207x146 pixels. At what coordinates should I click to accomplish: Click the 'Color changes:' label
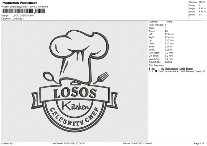pos(156,25)
